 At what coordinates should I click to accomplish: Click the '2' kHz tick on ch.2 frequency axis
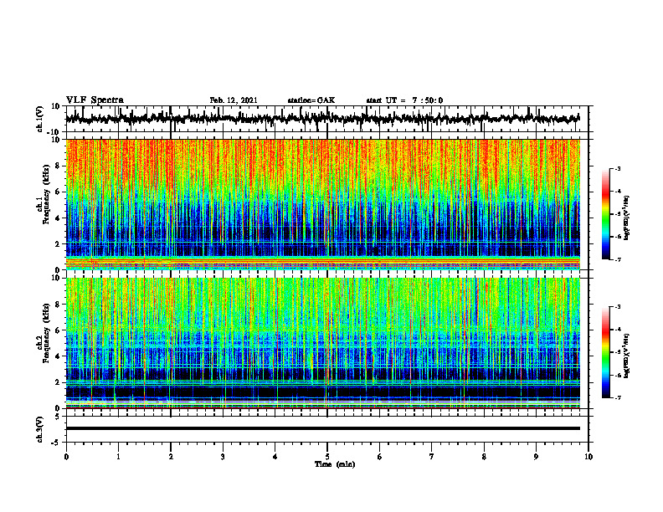[x=58, y=382]
